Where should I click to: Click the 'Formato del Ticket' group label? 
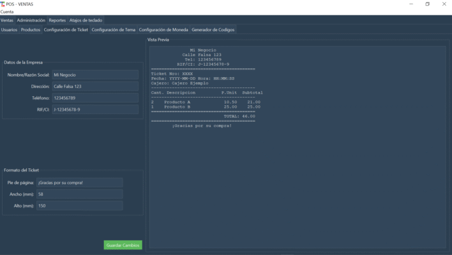pos(21,170)
